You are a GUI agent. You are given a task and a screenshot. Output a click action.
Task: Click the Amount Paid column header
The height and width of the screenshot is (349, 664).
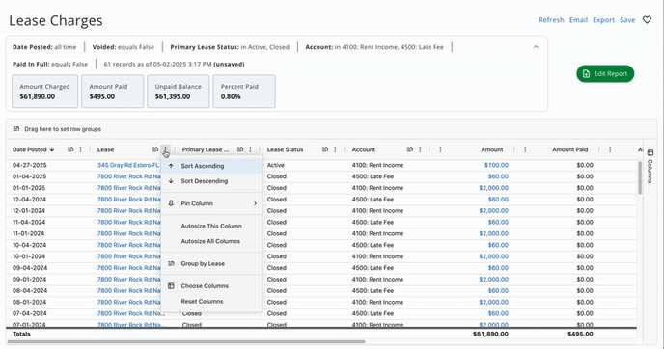pos(570,149)
